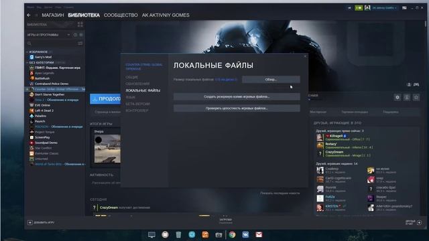
Task: Open the СООБЩЕСТВО tab
Action: pyautogui.click(x=121, y=15)
